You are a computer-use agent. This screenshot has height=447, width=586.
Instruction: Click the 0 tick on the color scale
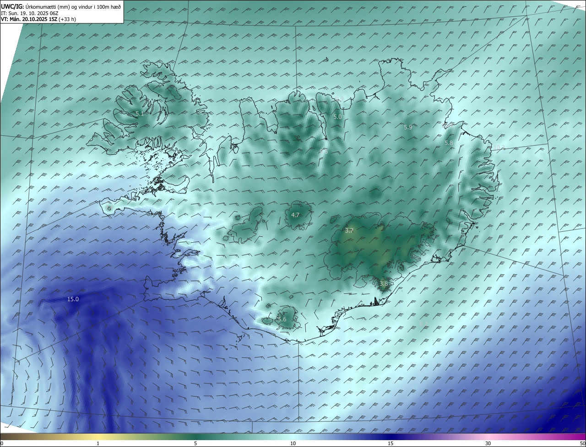[x=1, y=443]
